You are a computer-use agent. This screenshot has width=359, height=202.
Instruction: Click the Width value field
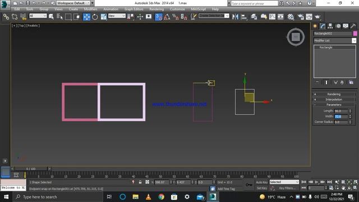click(341, 117)
